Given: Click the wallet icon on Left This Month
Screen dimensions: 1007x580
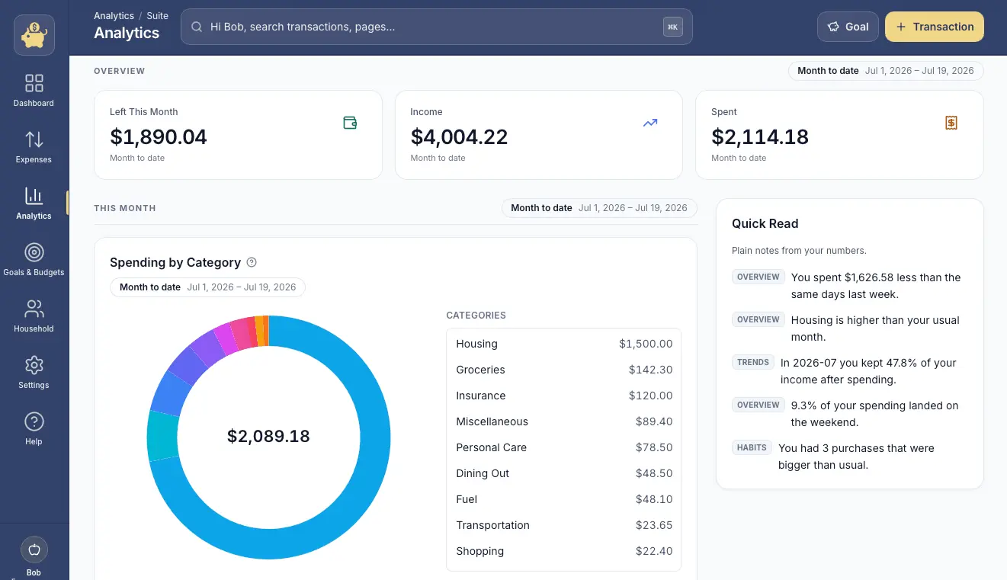Looking at the screenshot, I should click(350, 123).
